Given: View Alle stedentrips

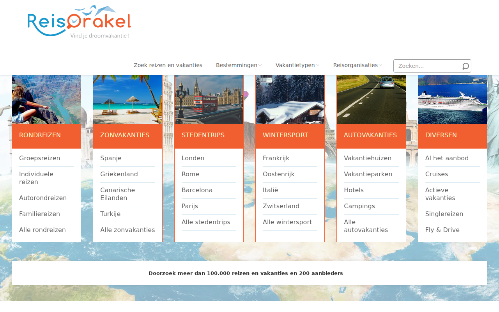Looking at the screenshot, I should coord(206,222).
